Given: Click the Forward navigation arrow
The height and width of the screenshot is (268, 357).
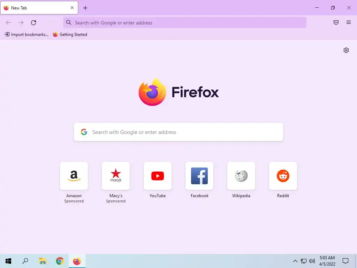Looking at the screenshot, I should coord(21,23).
